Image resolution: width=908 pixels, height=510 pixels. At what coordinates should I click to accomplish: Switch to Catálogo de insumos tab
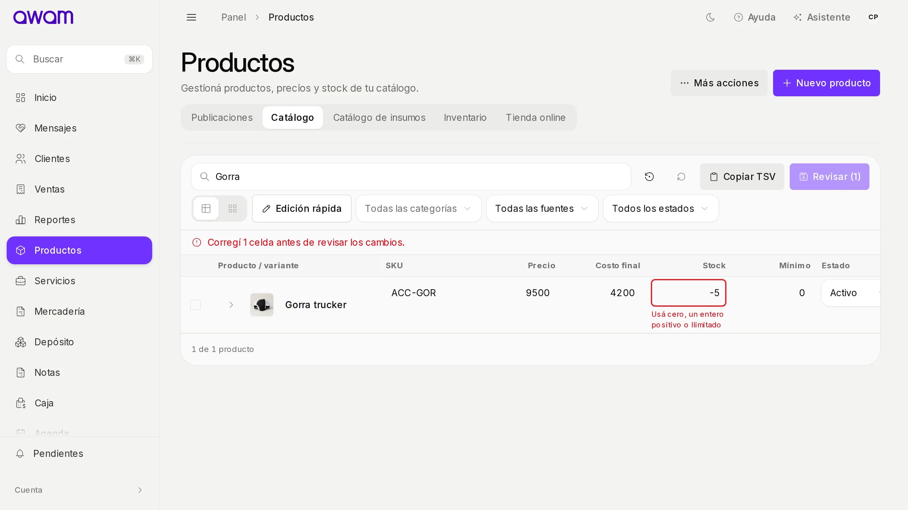(379, 118)
